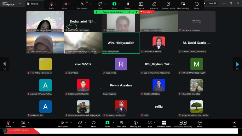Select Jimni Rospita Dewi's video tile
Viewport: 242px width, 136px height.
[45, 43]
